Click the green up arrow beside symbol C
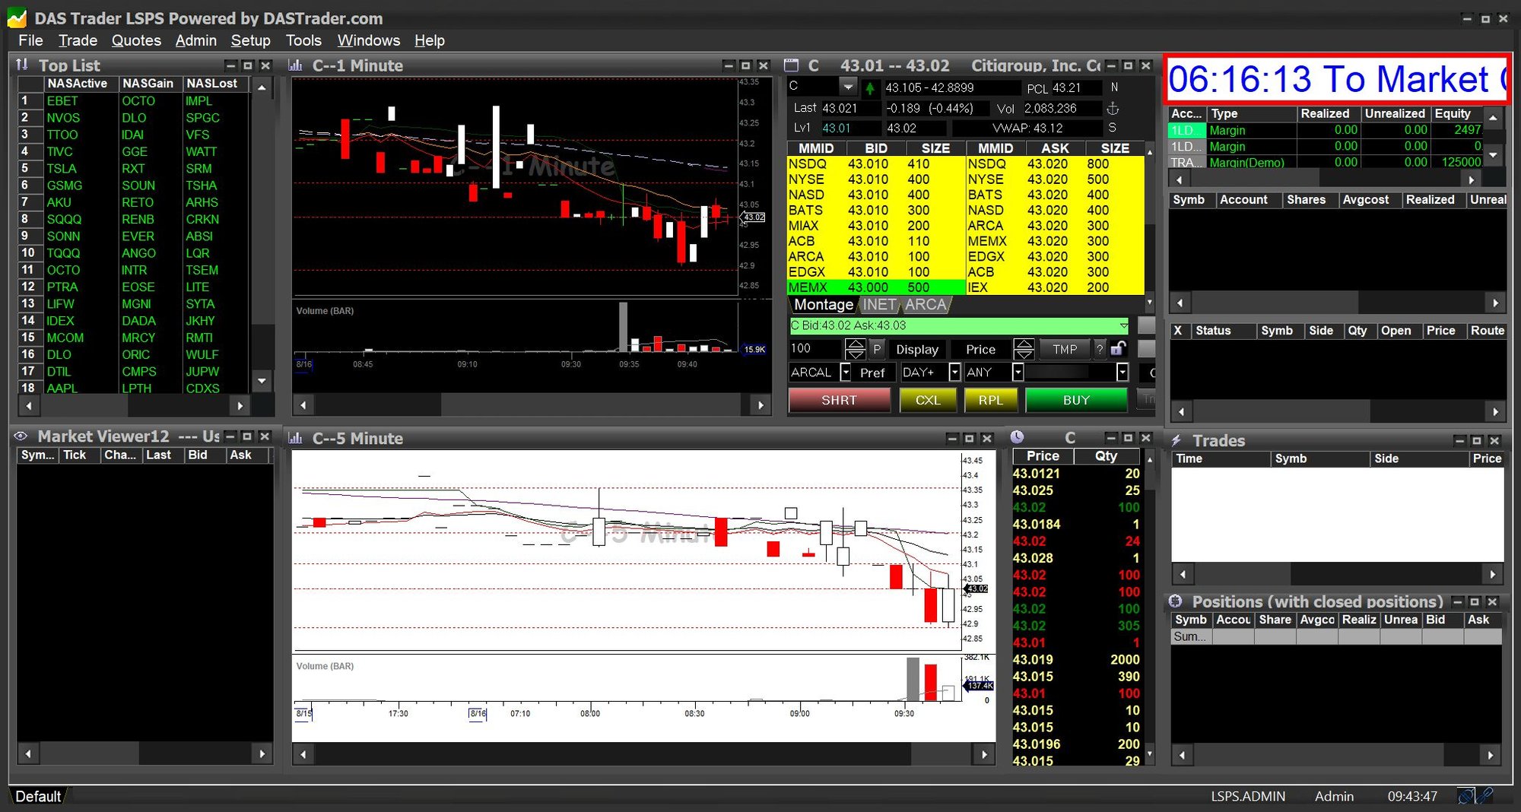Screen dimensions: 1521x812 [870, 87]
